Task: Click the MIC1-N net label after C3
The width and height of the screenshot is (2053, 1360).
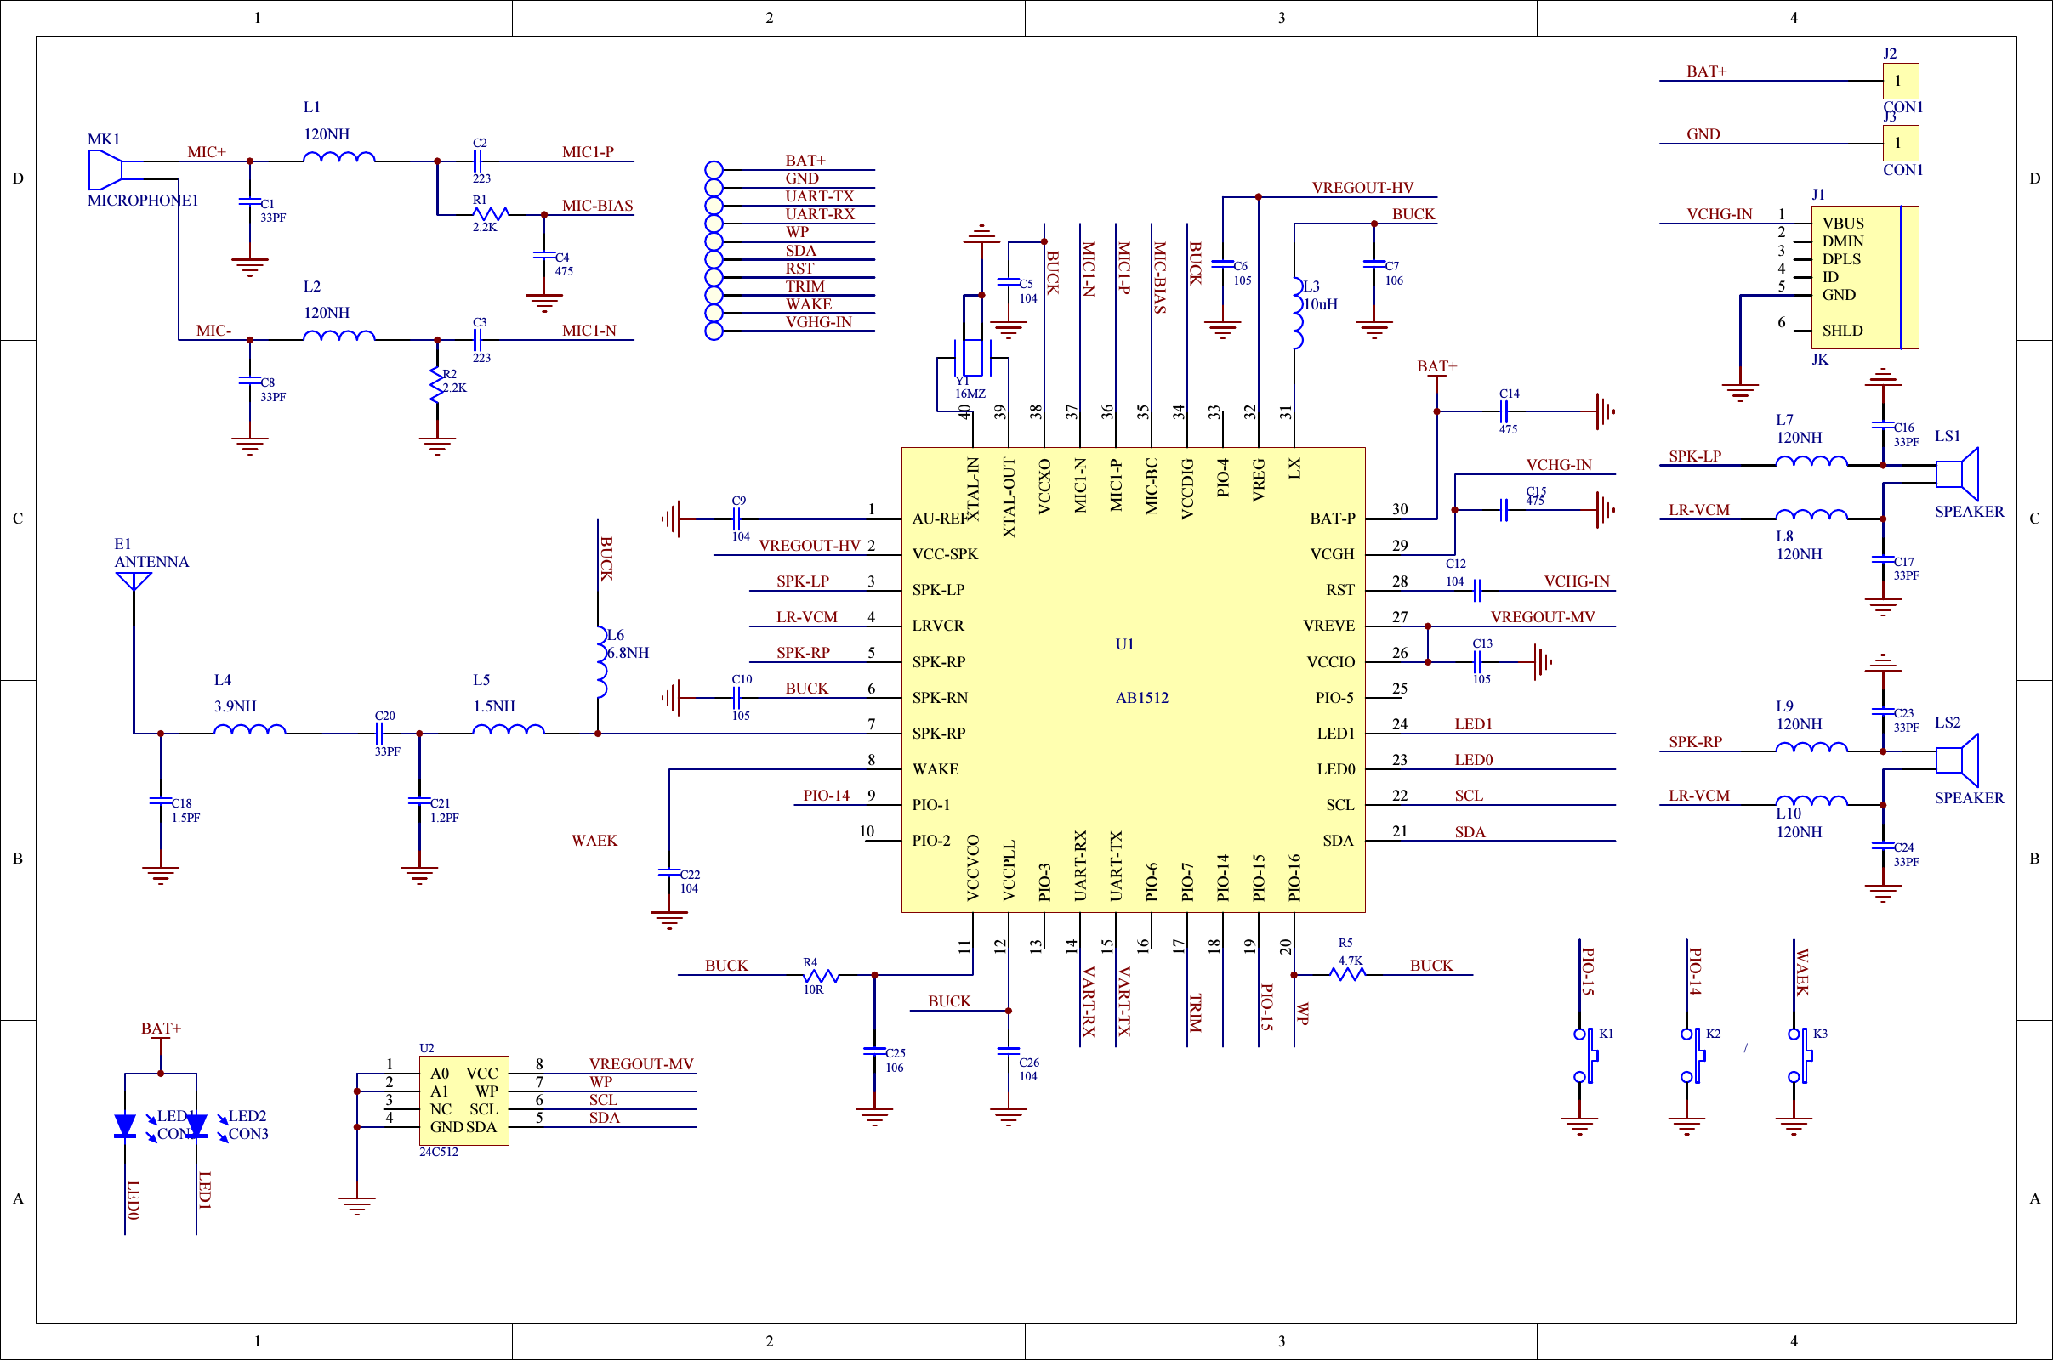Action: click(x=589, y=331)
